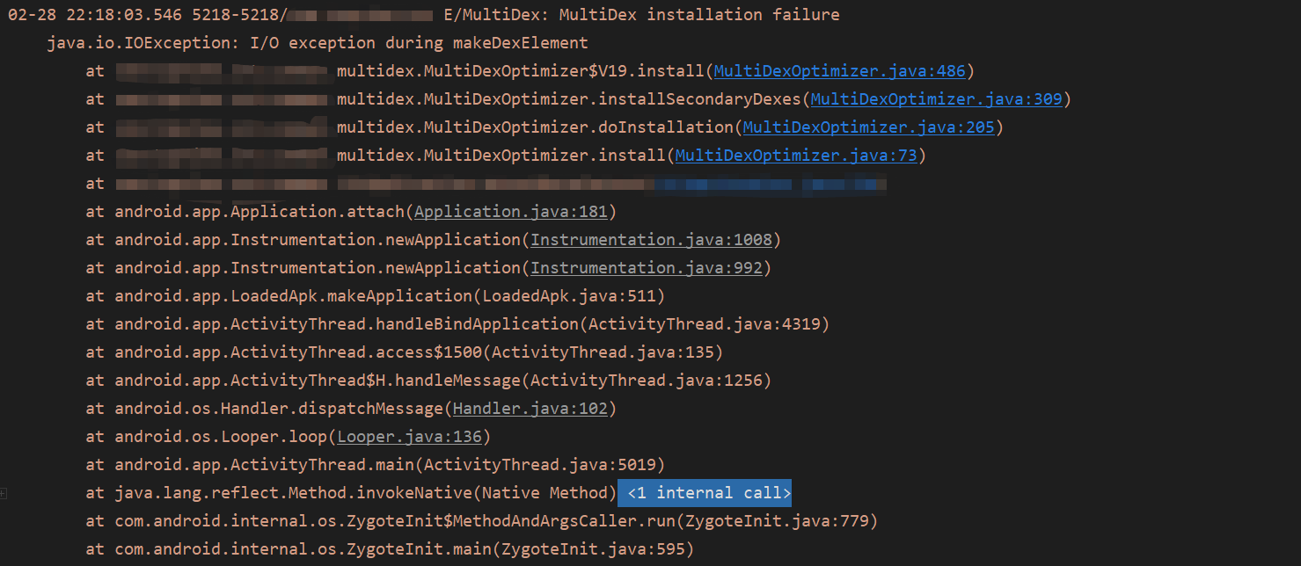Click the ZygoteInit.main(ZygoteInit.java:595) line

click(390, 549)
